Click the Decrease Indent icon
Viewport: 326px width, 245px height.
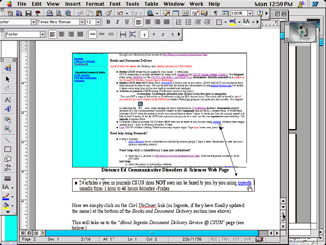[x=198, y=22]
